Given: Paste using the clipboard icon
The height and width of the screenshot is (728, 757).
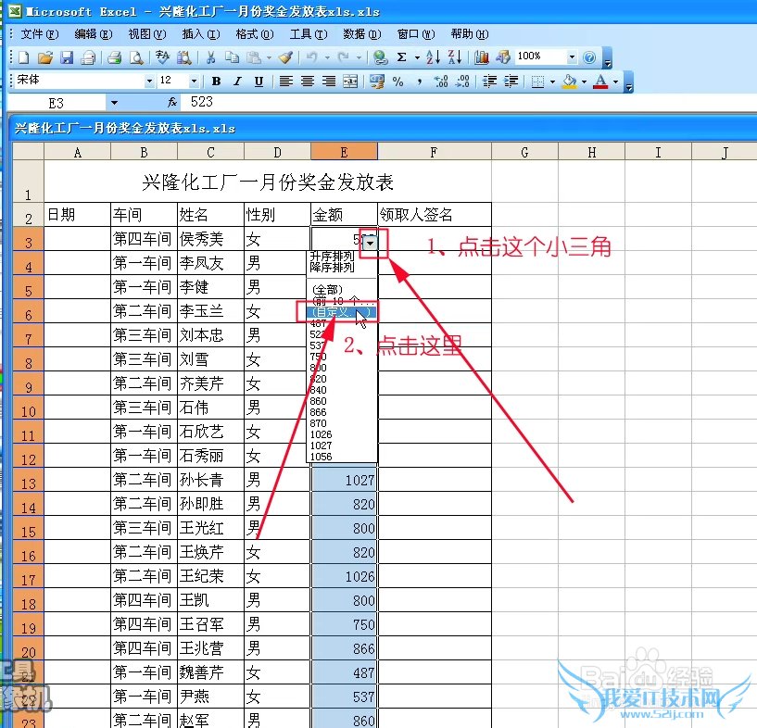Looking at the screenshot, I should click(x=254, y=58).
